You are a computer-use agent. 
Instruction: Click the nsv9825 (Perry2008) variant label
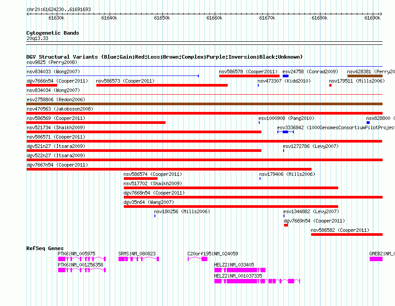pyautogui.click(x=52, y=62)
